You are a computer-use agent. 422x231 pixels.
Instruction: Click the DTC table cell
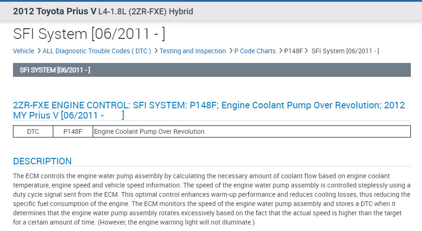33,131
